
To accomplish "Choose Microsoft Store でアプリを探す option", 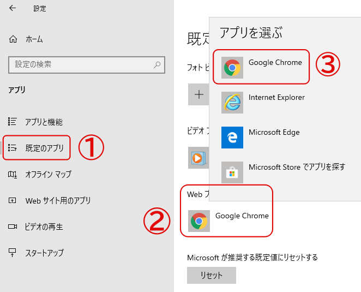I will 297,167.
